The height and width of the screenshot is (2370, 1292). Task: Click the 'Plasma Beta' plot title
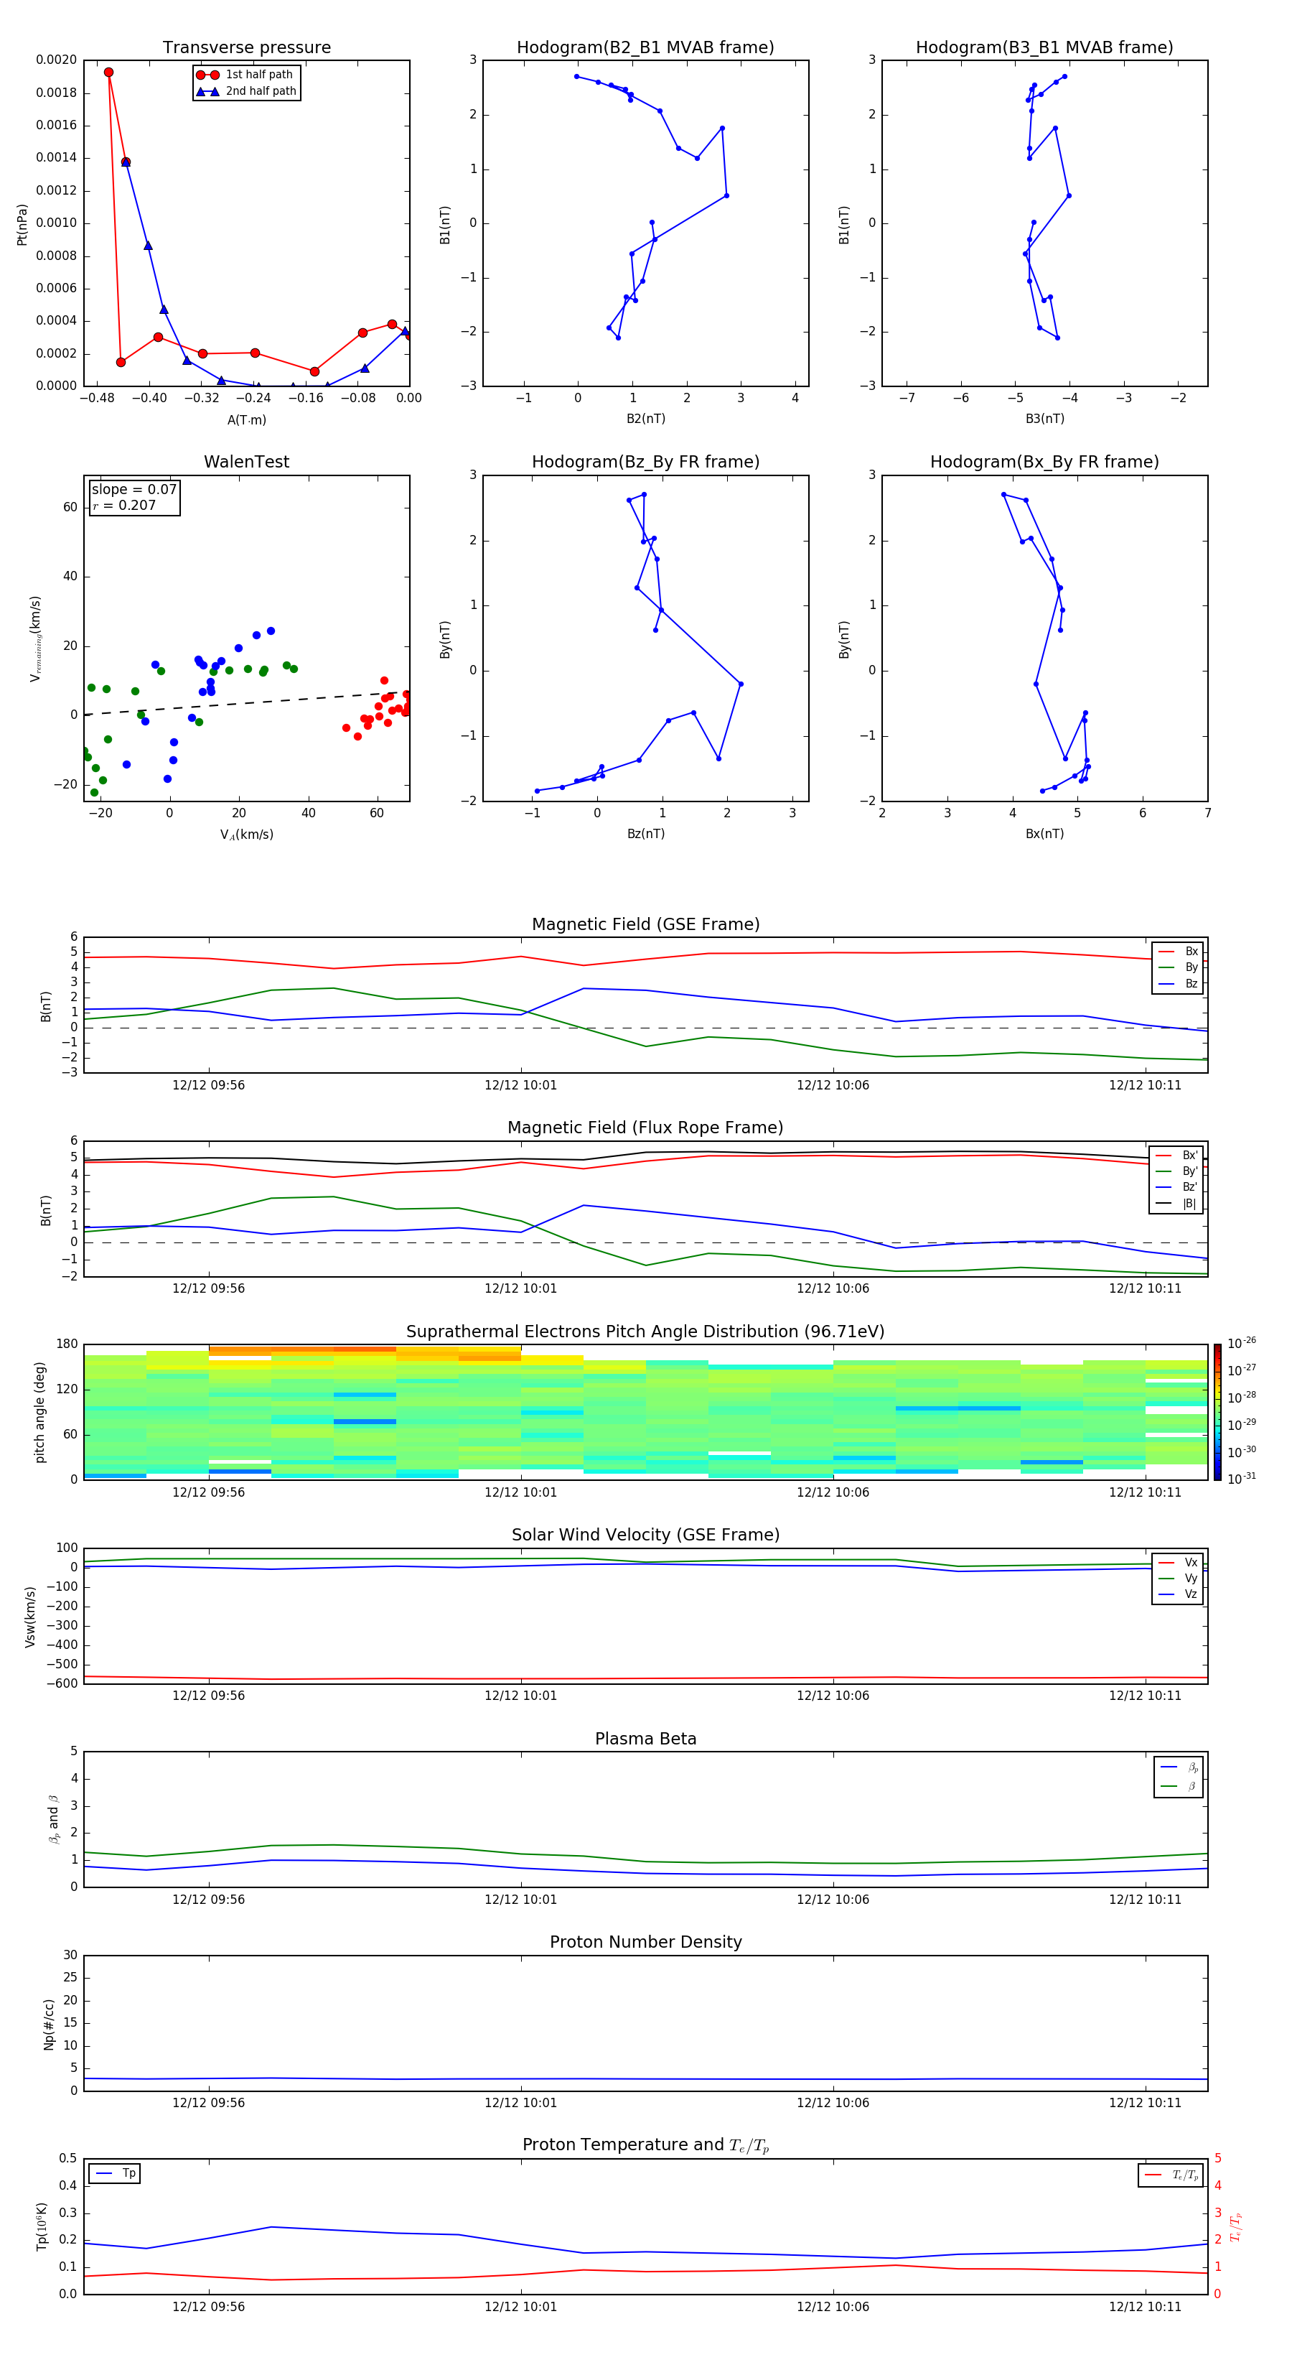click(645, 1739)
